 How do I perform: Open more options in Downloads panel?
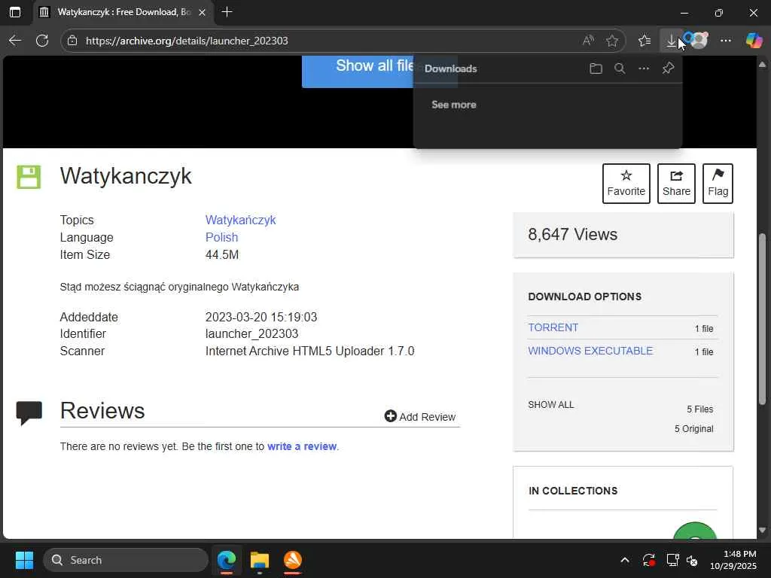tap(644, 68)
